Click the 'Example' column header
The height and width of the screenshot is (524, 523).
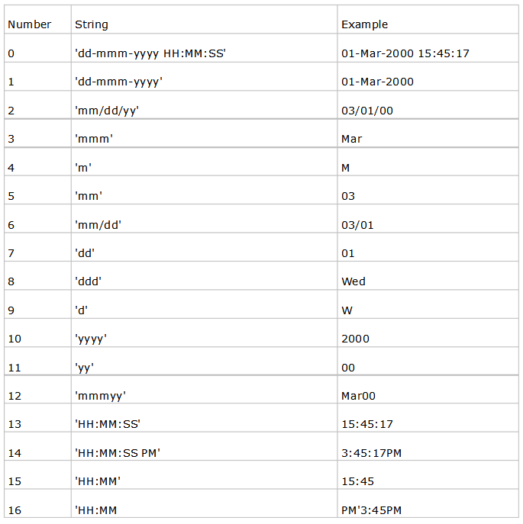click(x=364, y=24)
